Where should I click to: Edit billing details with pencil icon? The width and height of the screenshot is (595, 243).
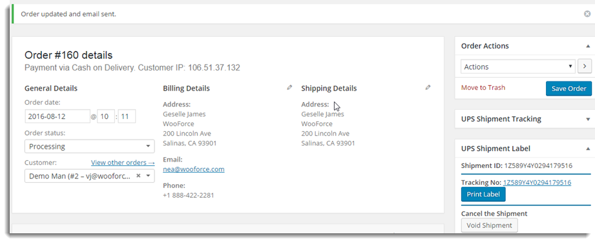tap(289, 87)
